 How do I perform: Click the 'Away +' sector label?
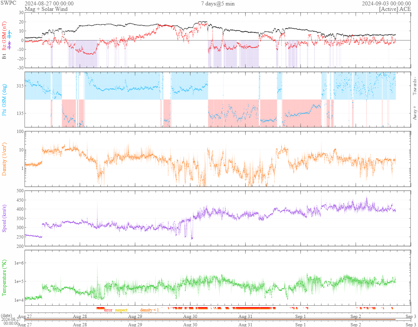(x=414, y=113)
